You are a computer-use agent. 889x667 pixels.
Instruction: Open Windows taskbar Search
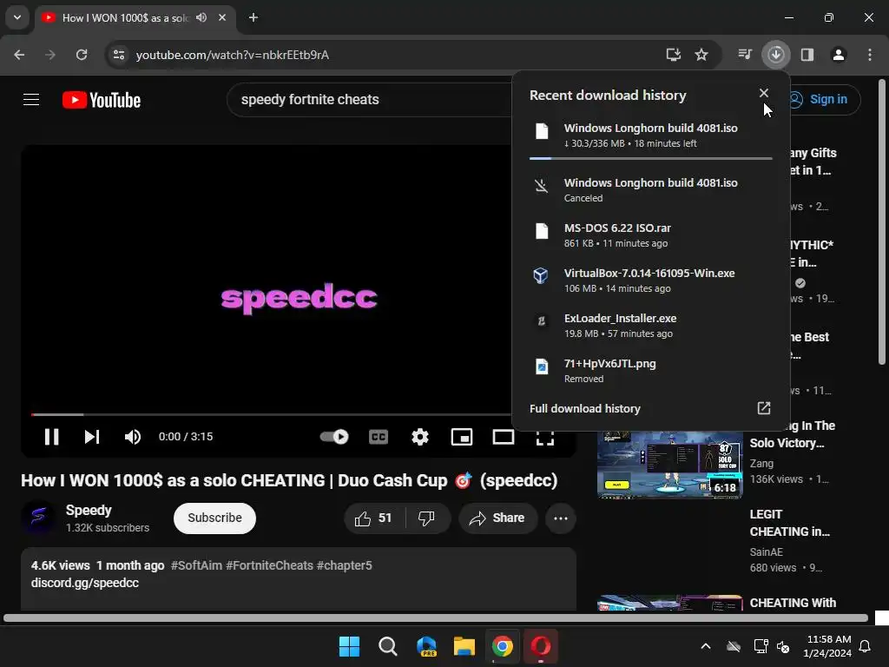tap(388, 646)
